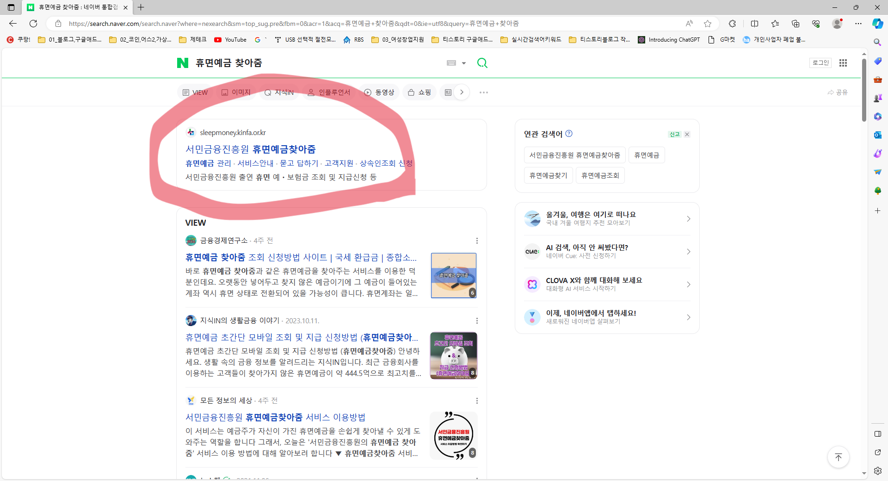The height and width of the screenshot is (481, 888).
Task: Click the 로그인 button
Action: tap(820, 63)
